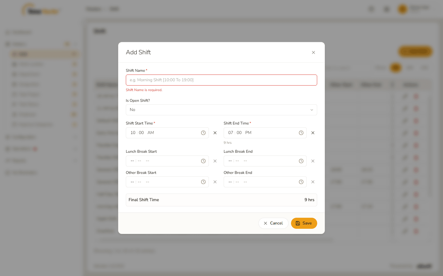Clear the Shift Start Time value
443x276 pixels.
point(215,133)
